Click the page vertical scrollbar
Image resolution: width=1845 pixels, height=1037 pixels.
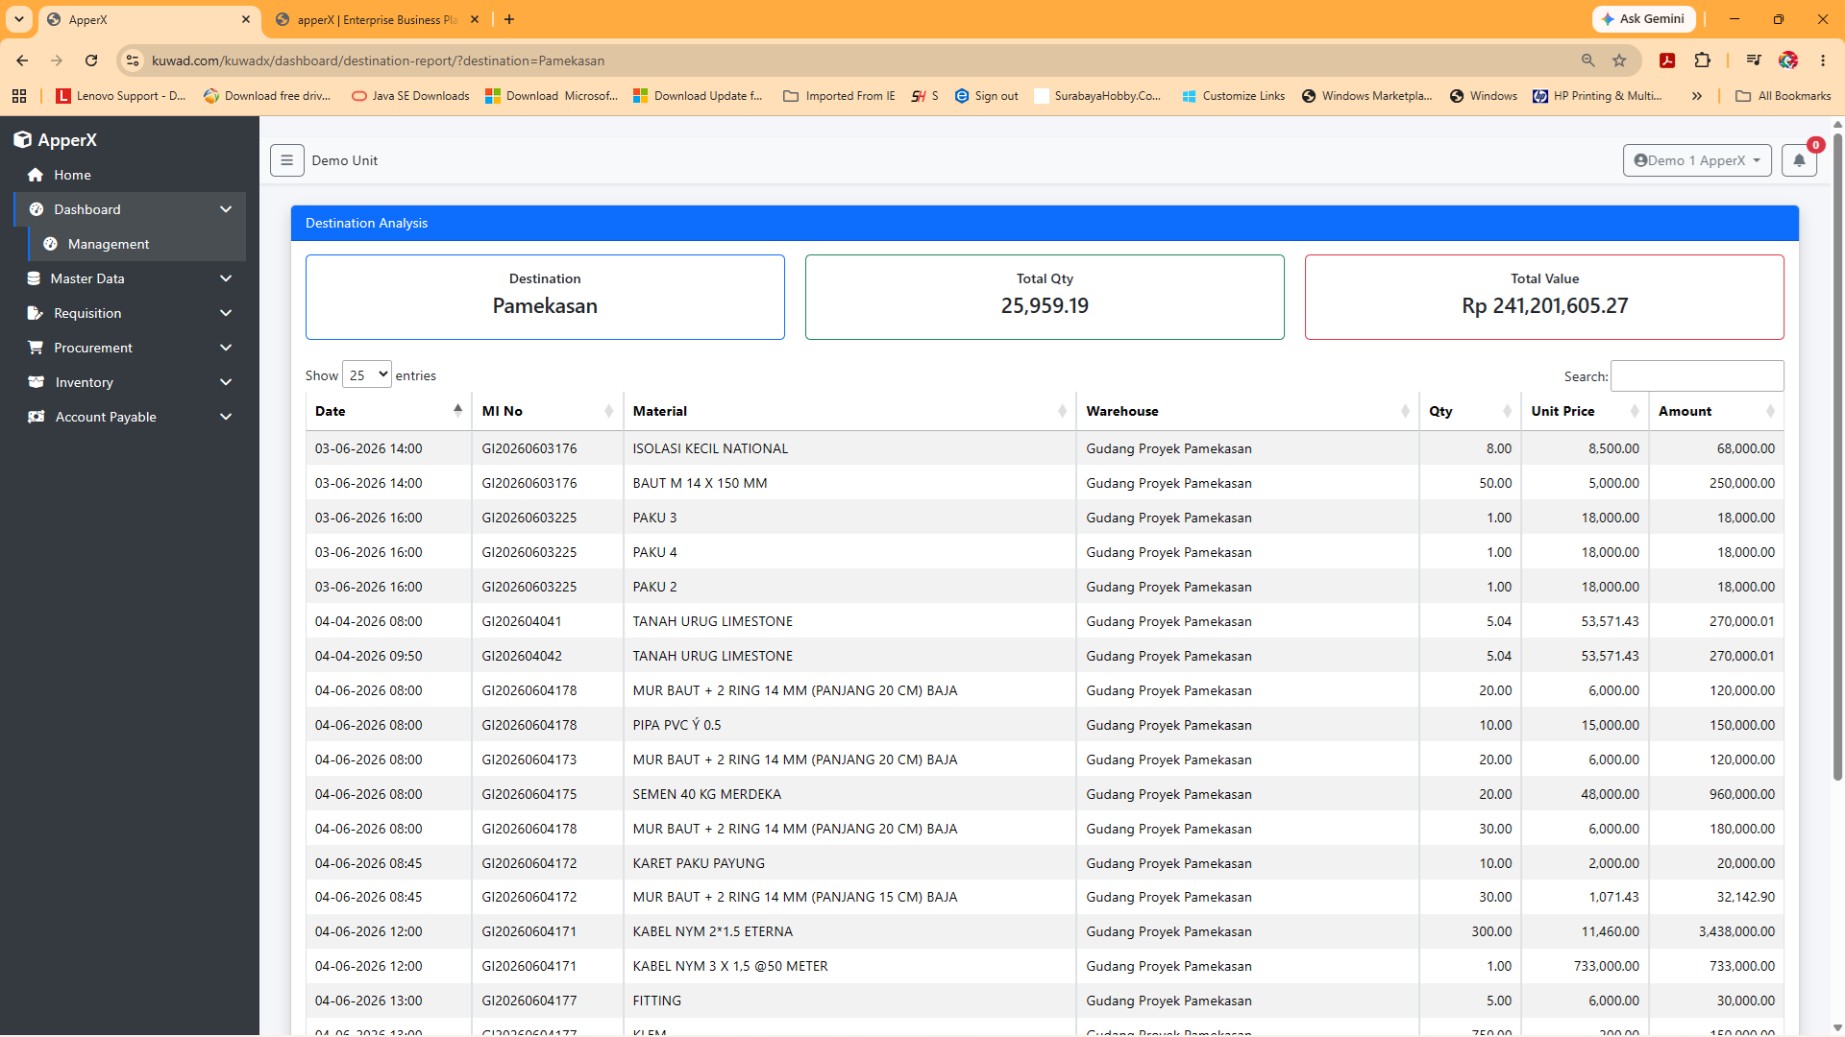[1837, 456]
